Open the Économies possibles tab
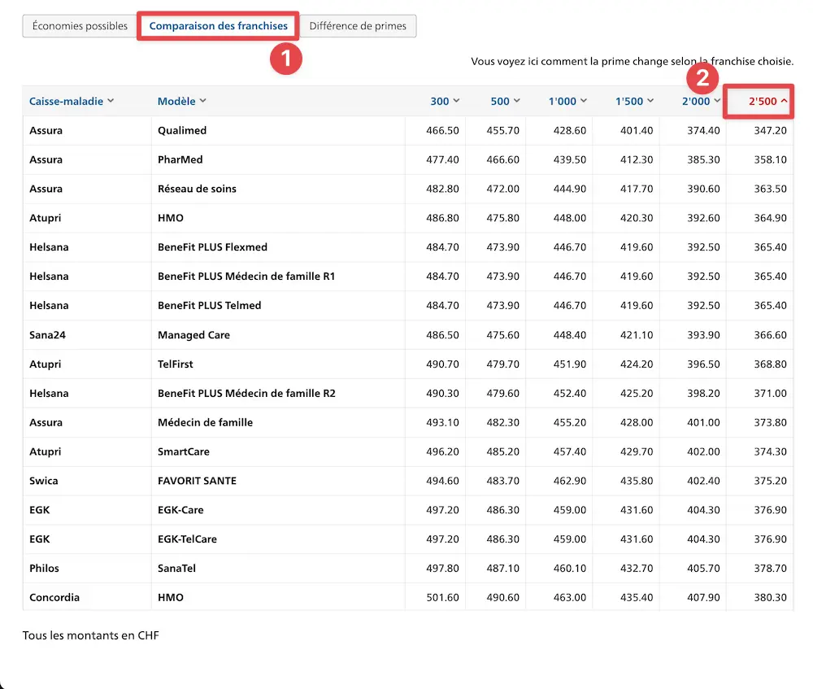The width and height of the screenshot is (813, 689). coord(80,26)
